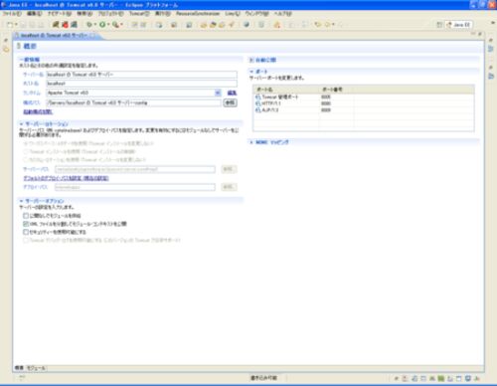Select the Tomcat 管理ポート row
The height and width of the screenshot is (386, 497).
click(x=364, y=96)
